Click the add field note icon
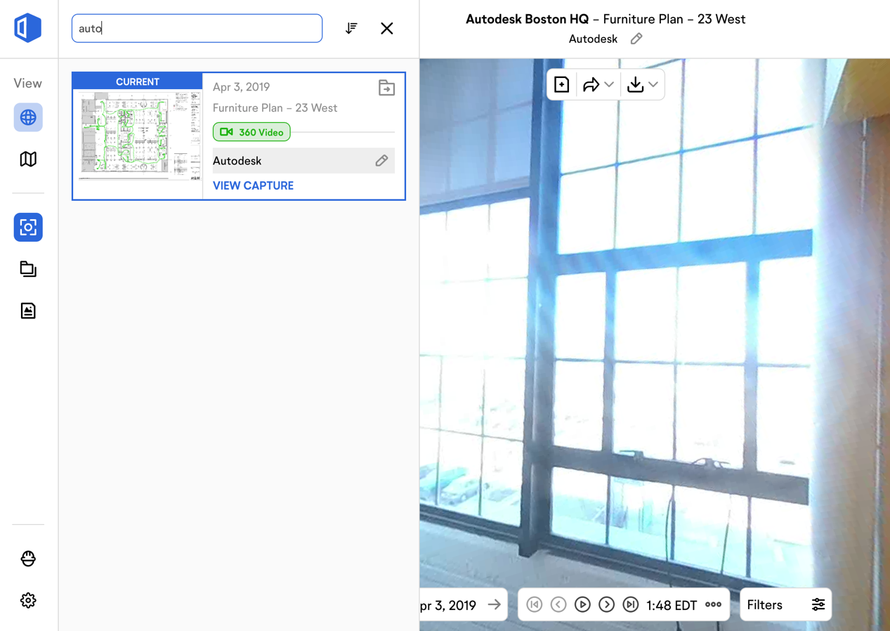The height and width of the screenshot is (631, 890). point(561,85)
